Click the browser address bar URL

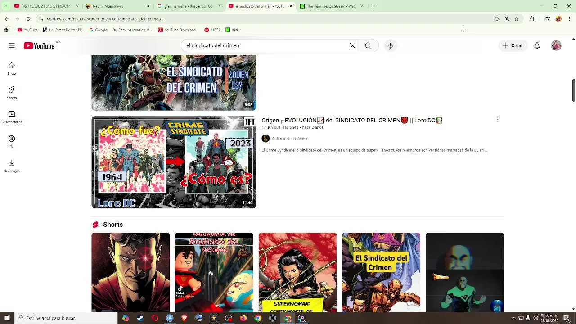pos(105,19)
